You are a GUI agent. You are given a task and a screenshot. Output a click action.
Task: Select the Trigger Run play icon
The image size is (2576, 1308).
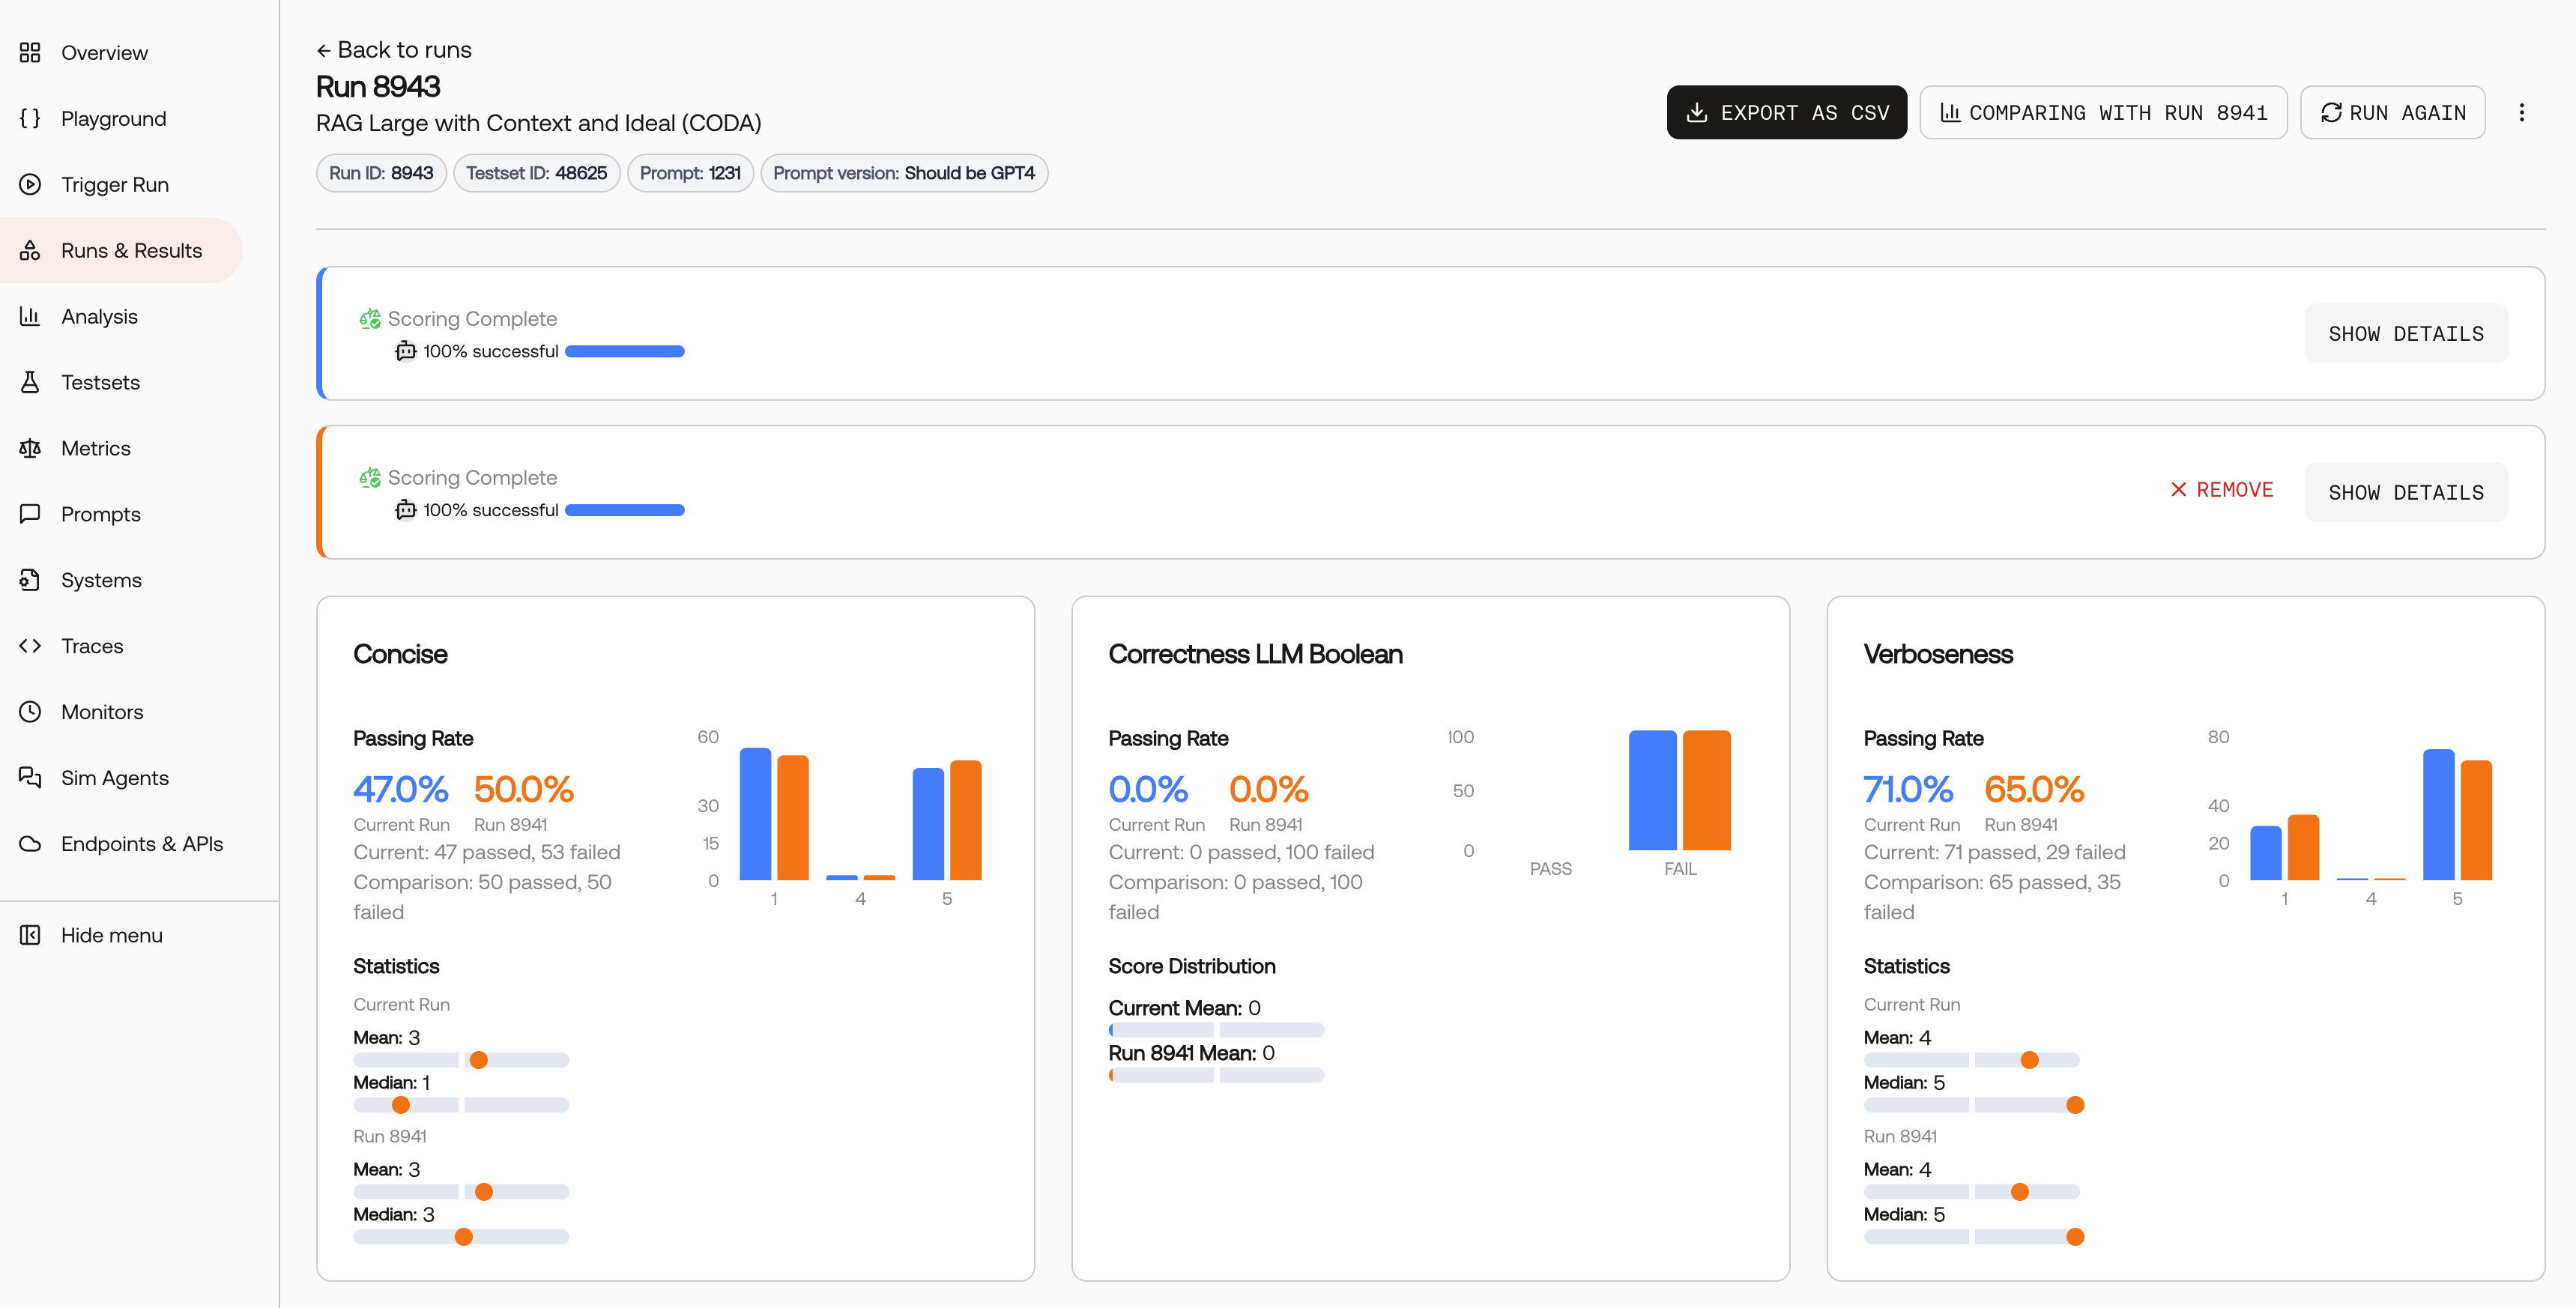pyautogui.click(x=30, y=184)
